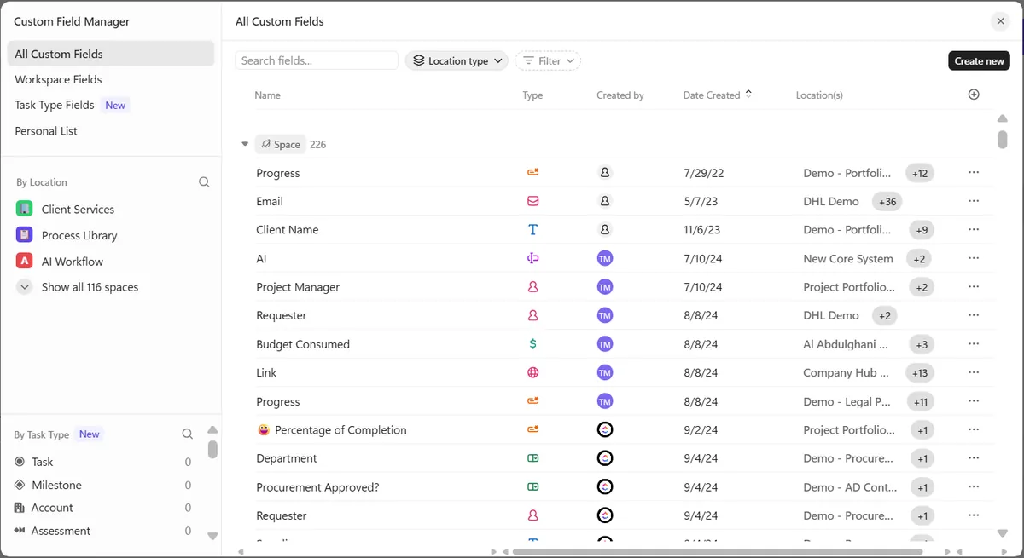Open the Client Services location
This screenshot has width=1024, height=558.
[78, 209]
